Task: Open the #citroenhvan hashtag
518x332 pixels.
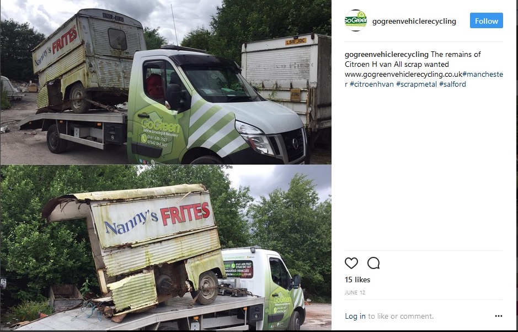Action: tap(372, 84)
